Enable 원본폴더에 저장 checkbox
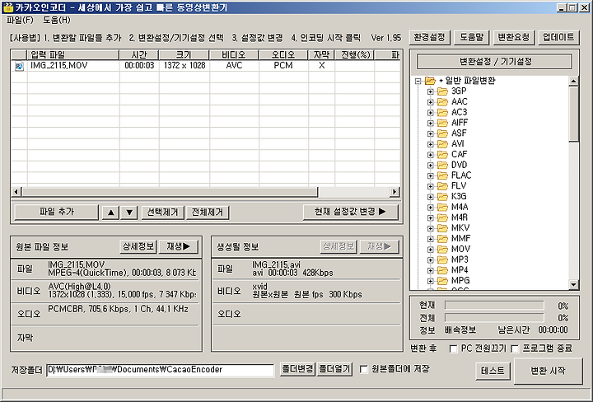This screenshot has height=402, width=593. [x=363, y=369]
